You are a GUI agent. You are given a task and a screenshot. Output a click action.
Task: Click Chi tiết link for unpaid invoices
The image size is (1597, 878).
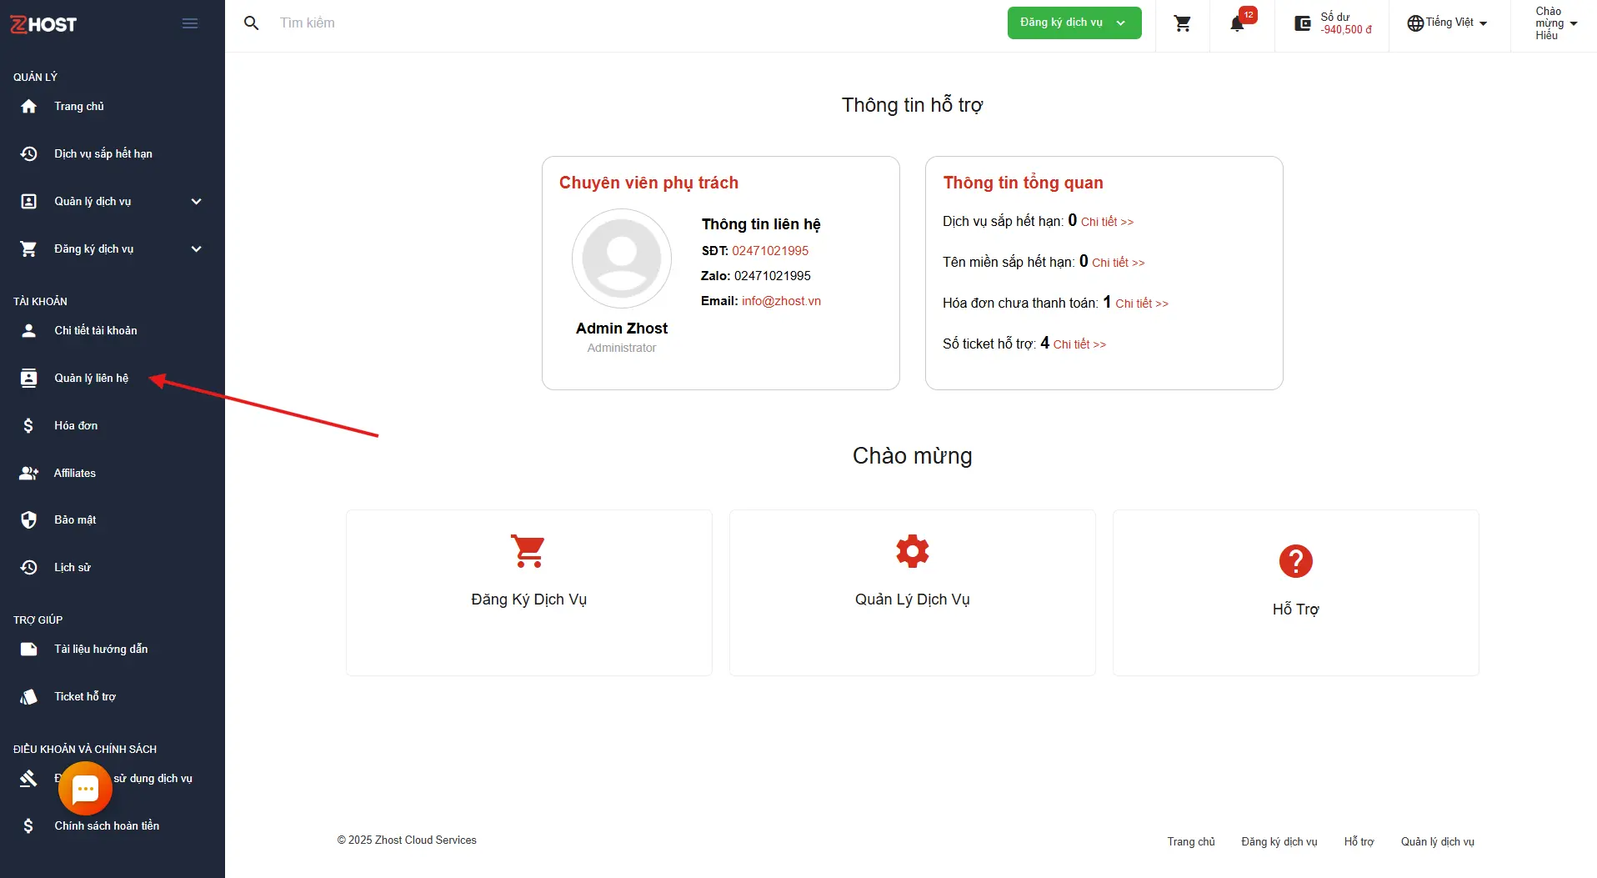coord(1141,304)
